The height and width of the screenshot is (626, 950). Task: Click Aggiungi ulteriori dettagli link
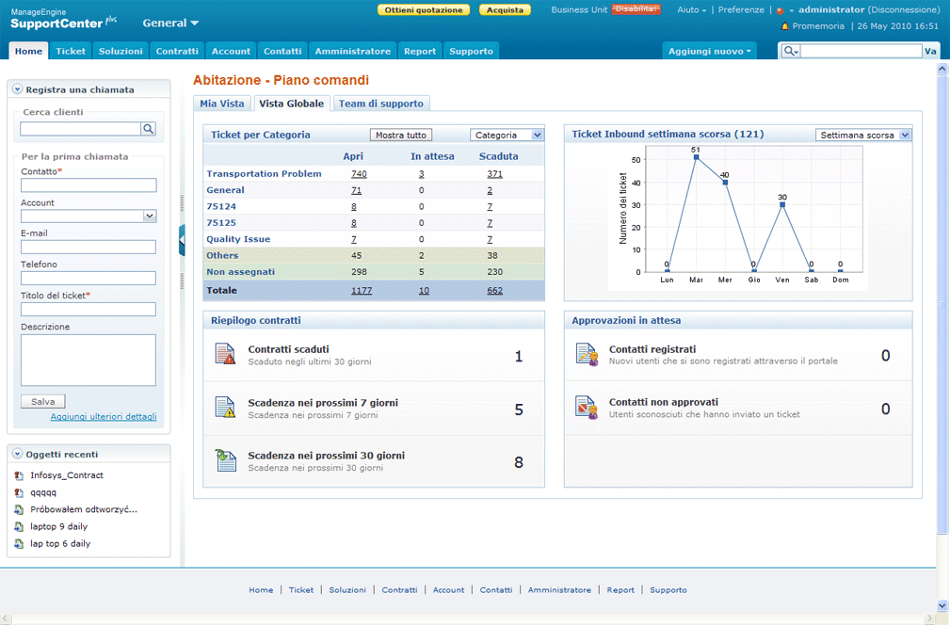pos(104,416)
